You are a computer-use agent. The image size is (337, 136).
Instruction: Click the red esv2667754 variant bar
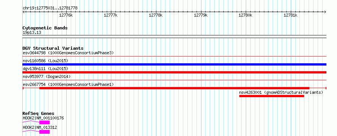tap(174, 88)
